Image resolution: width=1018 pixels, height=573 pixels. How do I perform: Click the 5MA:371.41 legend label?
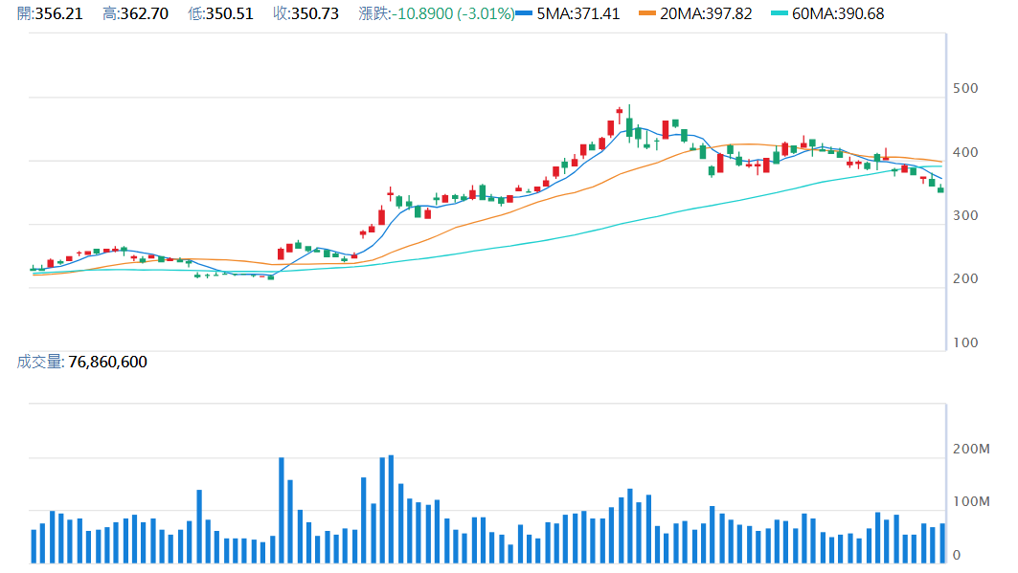pos(577,13)
